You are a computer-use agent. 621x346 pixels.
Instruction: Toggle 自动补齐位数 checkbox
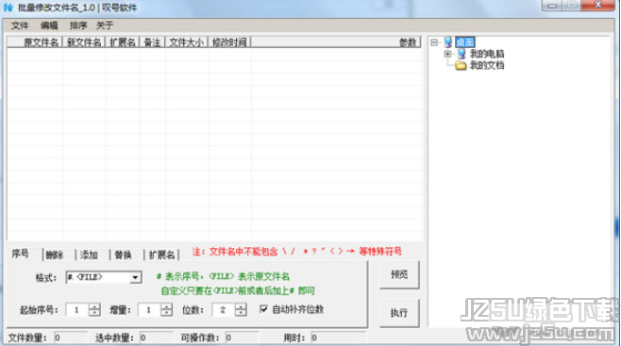[263, 309]
